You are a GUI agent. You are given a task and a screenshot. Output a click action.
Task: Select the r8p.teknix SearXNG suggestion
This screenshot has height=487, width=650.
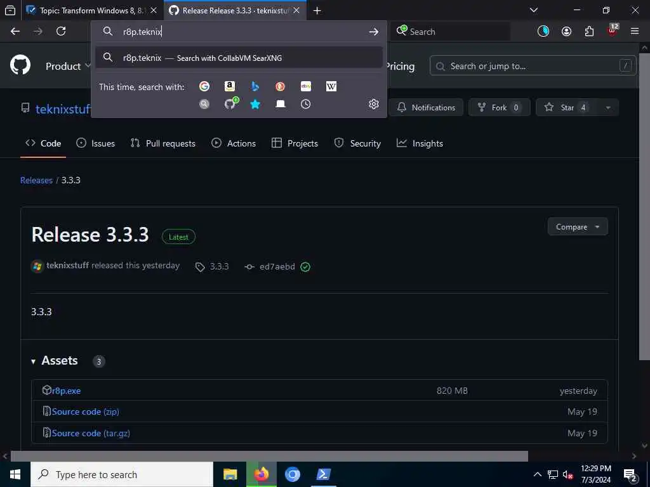click(x=239, y=58)
